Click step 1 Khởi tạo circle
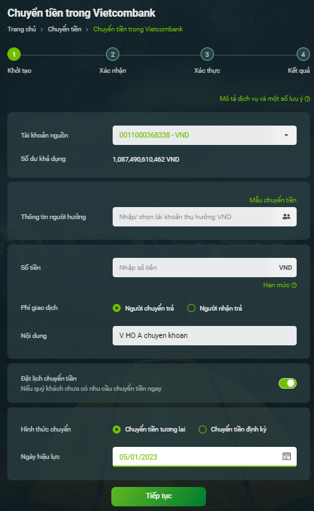The height and width of the screenshot is (511, 314). [x=14, y=54]
